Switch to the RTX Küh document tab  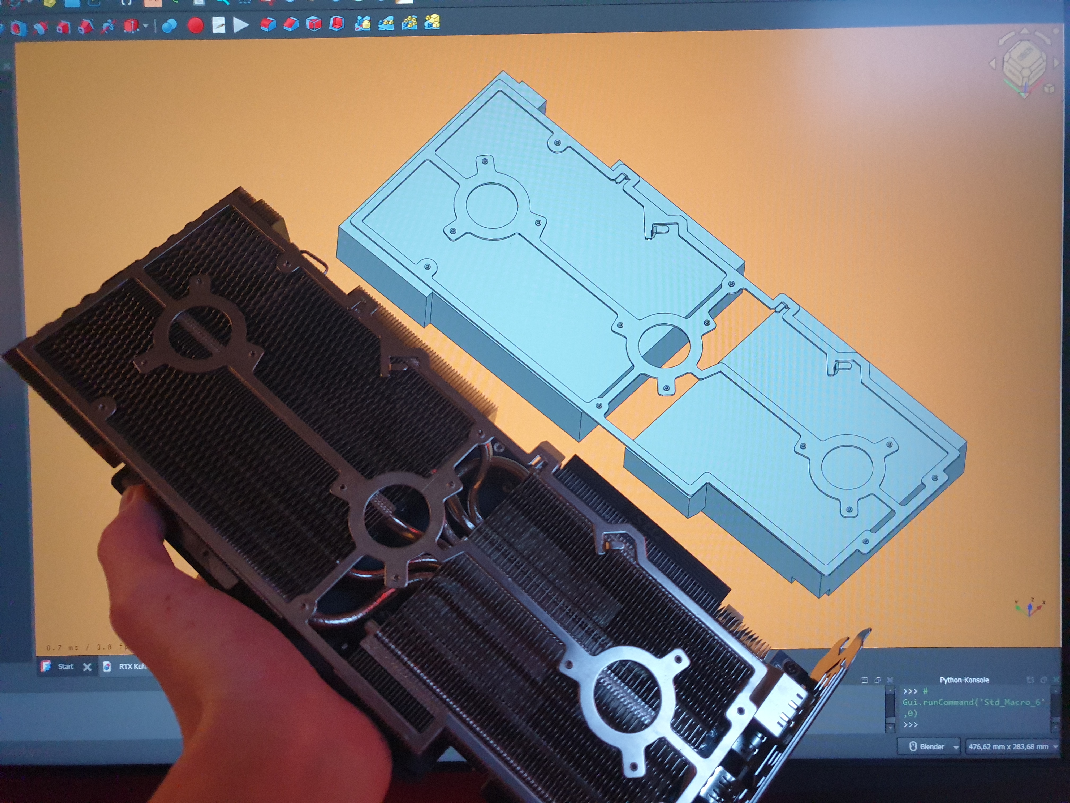[133, 667]
